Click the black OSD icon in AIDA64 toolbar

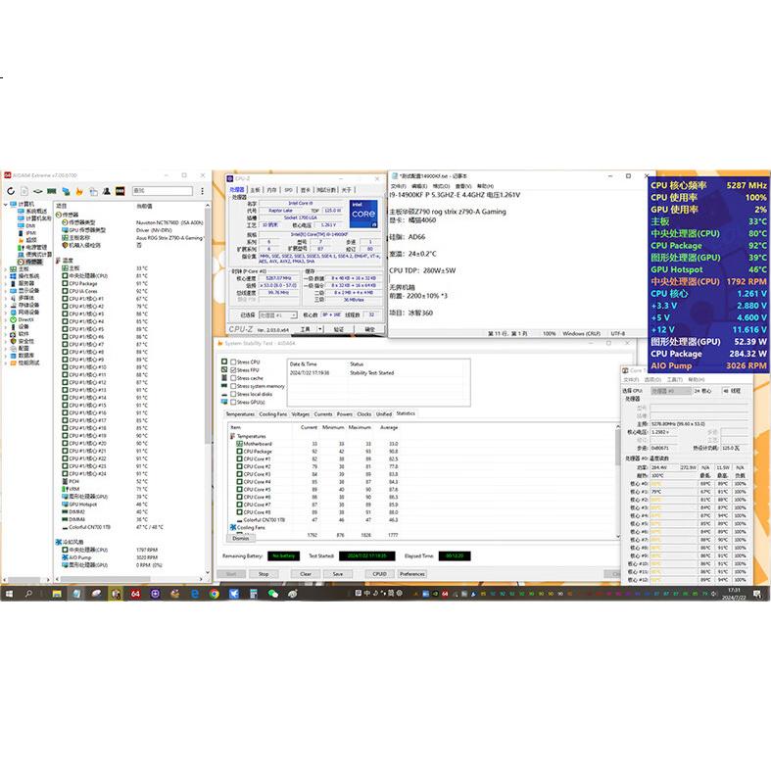pyautogui.click(x=120, y=191)
